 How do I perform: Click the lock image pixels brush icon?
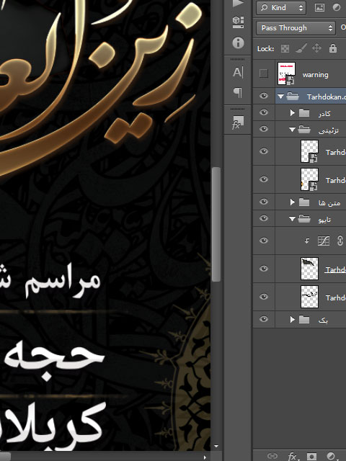tap(301, 48)
